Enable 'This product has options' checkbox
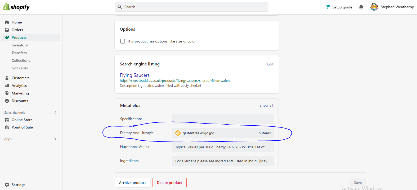The image size is (417, 190). [123, 41]
